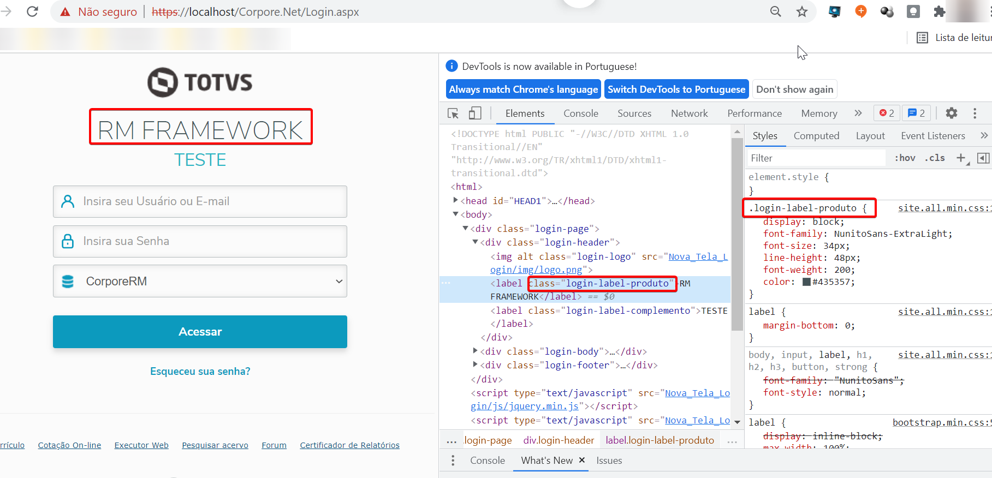Click 'Don't show again' button

click(794, 89)
